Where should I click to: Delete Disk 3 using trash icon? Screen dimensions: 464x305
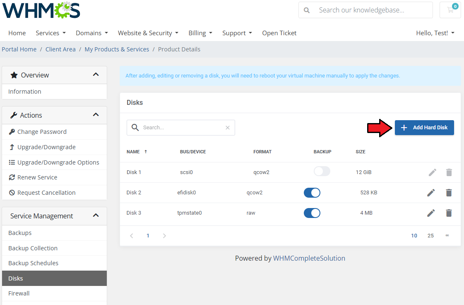point(449,213)
